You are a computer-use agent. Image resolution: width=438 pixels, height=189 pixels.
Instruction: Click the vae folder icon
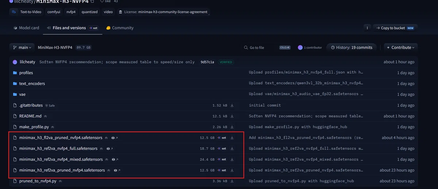15,94
